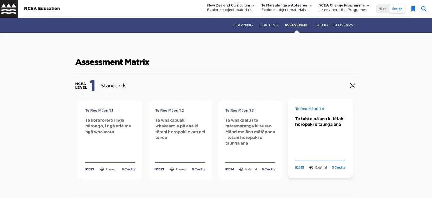The image size is (432, 198).
Task: Click the NCEA Education site title
Action: click(42, 9)
